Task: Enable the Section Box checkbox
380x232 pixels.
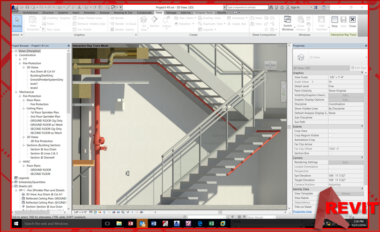Action: coord(330,153)
